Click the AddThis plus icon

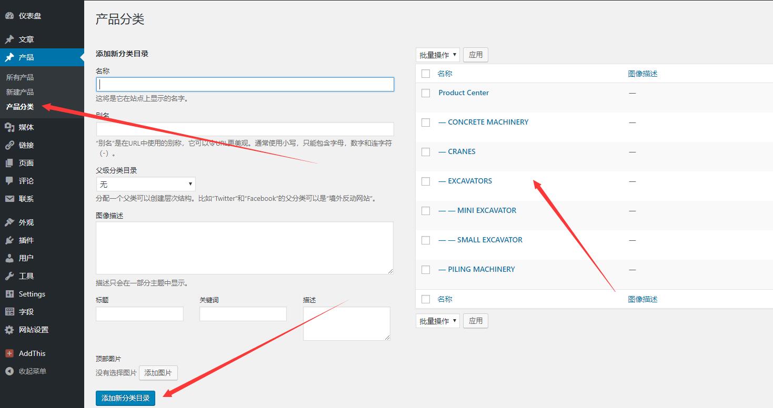pyautogui.click(x=9, y=353)
